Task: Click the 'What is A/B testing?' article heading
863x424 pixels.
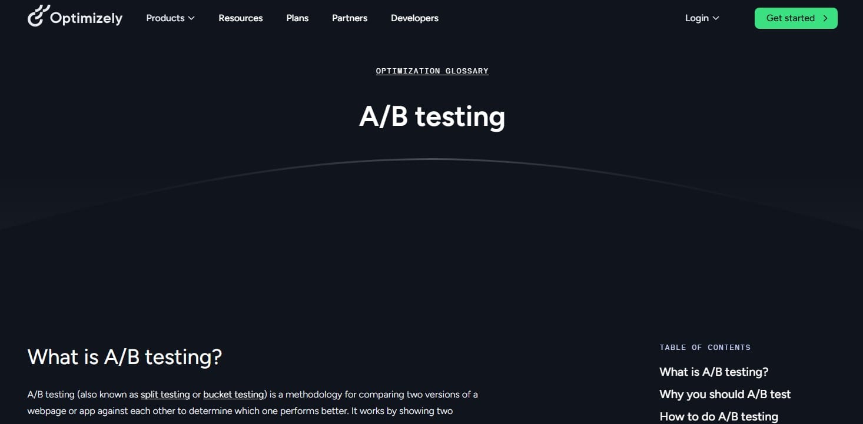Action: pyautogui.click(x=124, y=357)
